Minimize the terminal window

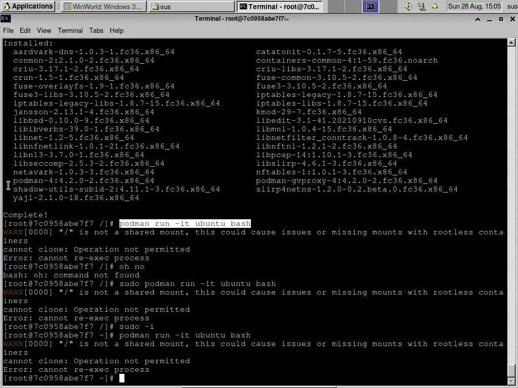click(x=489, y=19)
